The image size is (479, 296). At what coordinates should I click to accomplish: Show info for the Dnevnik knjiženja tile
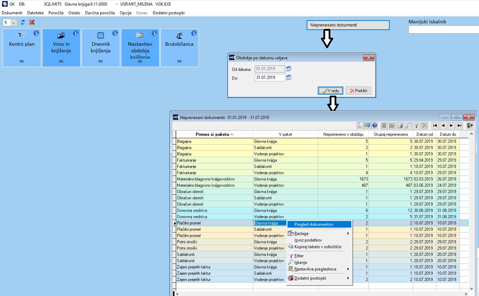[x=115, y=34]
